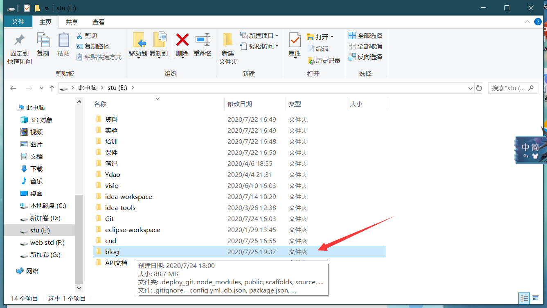The width and height of the screenshot is (547, 308).
Task: Pin to Quick access (固定到快速访问)
Action: point(19,49)
